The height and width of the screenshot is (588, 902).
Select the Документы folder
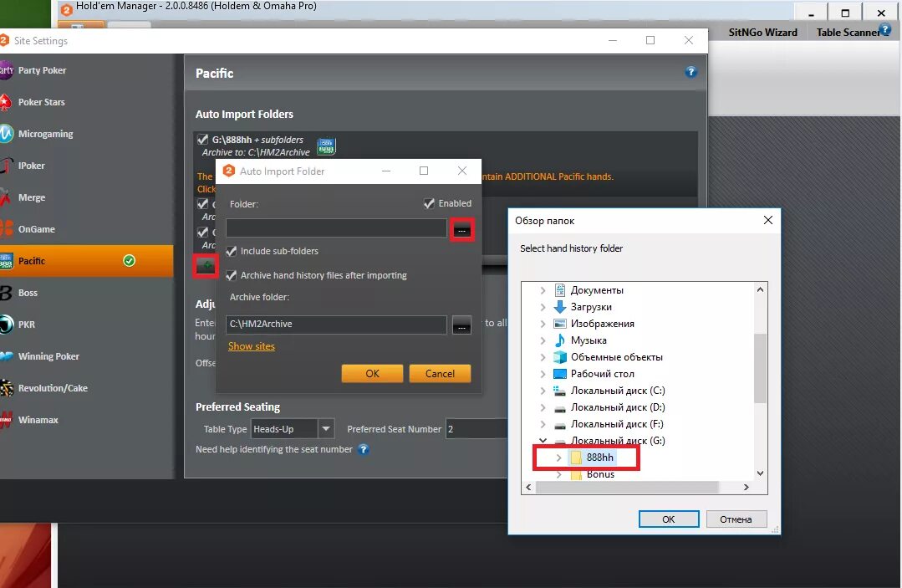coord(597,290)
